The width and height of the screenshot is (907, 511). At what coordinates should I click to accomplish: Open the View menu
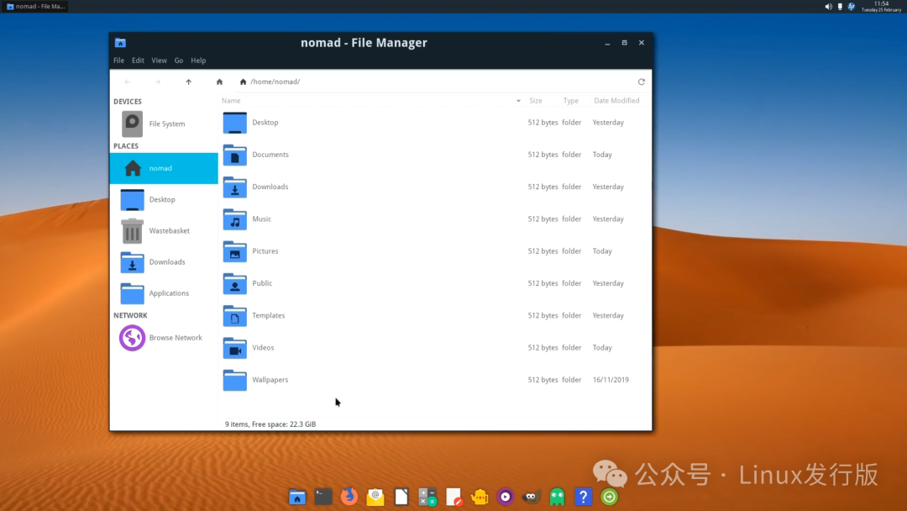(159, 61)
